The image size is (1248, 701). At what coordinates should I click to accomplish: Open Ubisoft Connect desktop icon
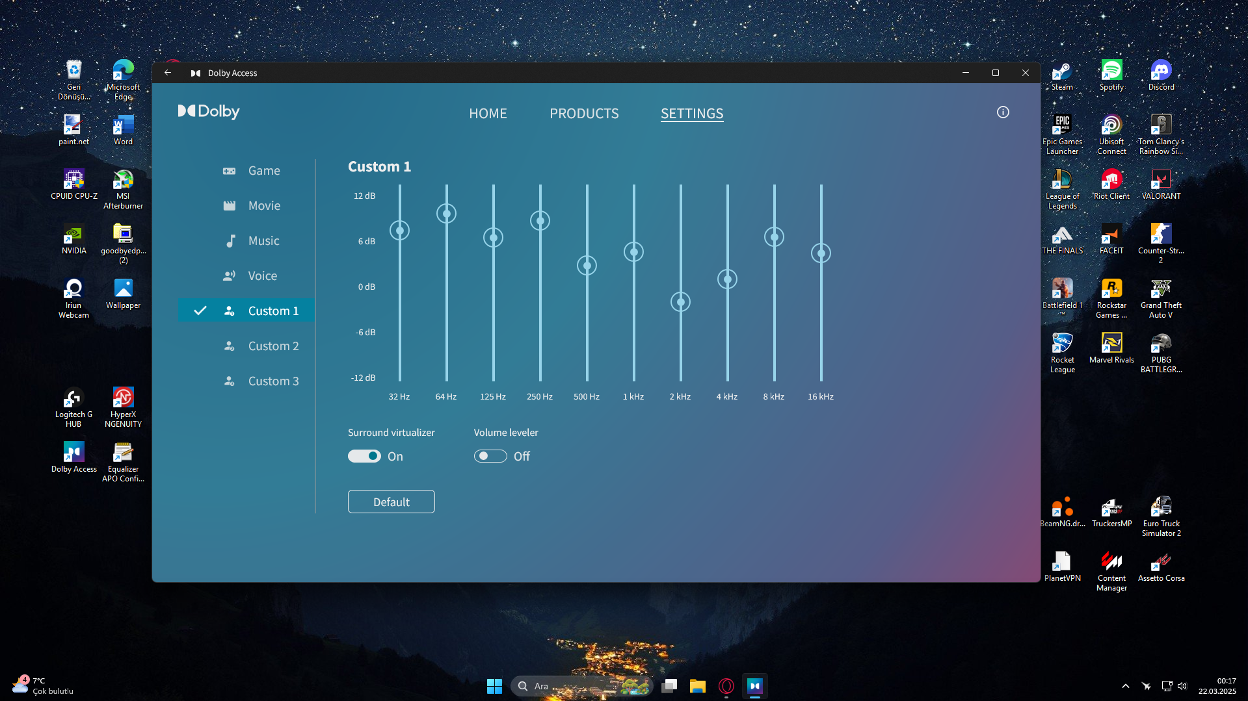point(1111,134)
